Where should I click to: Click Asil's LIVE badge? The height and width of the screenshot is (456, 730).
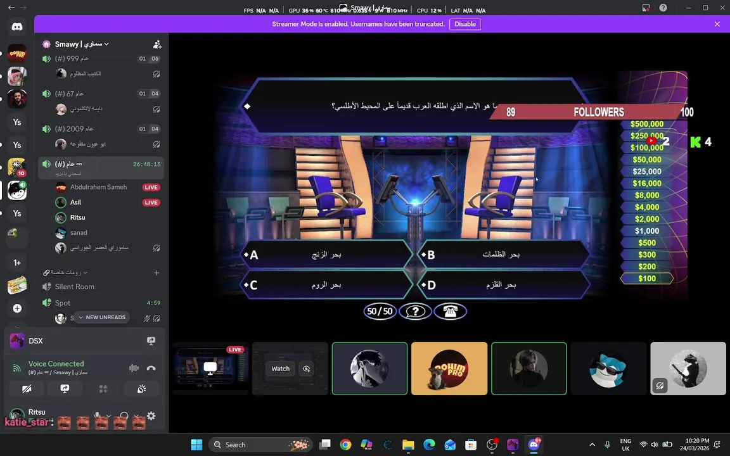click(x=151, y=203)
